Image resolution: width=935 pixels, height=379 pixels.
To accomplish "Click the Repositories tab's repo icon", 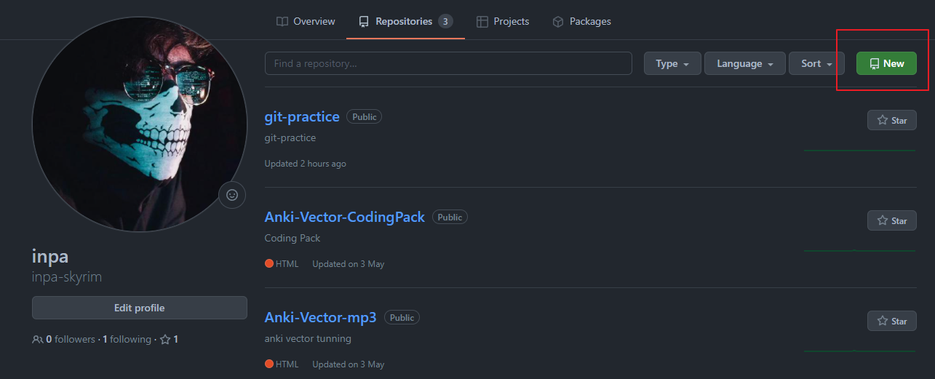I will point(364,22).
